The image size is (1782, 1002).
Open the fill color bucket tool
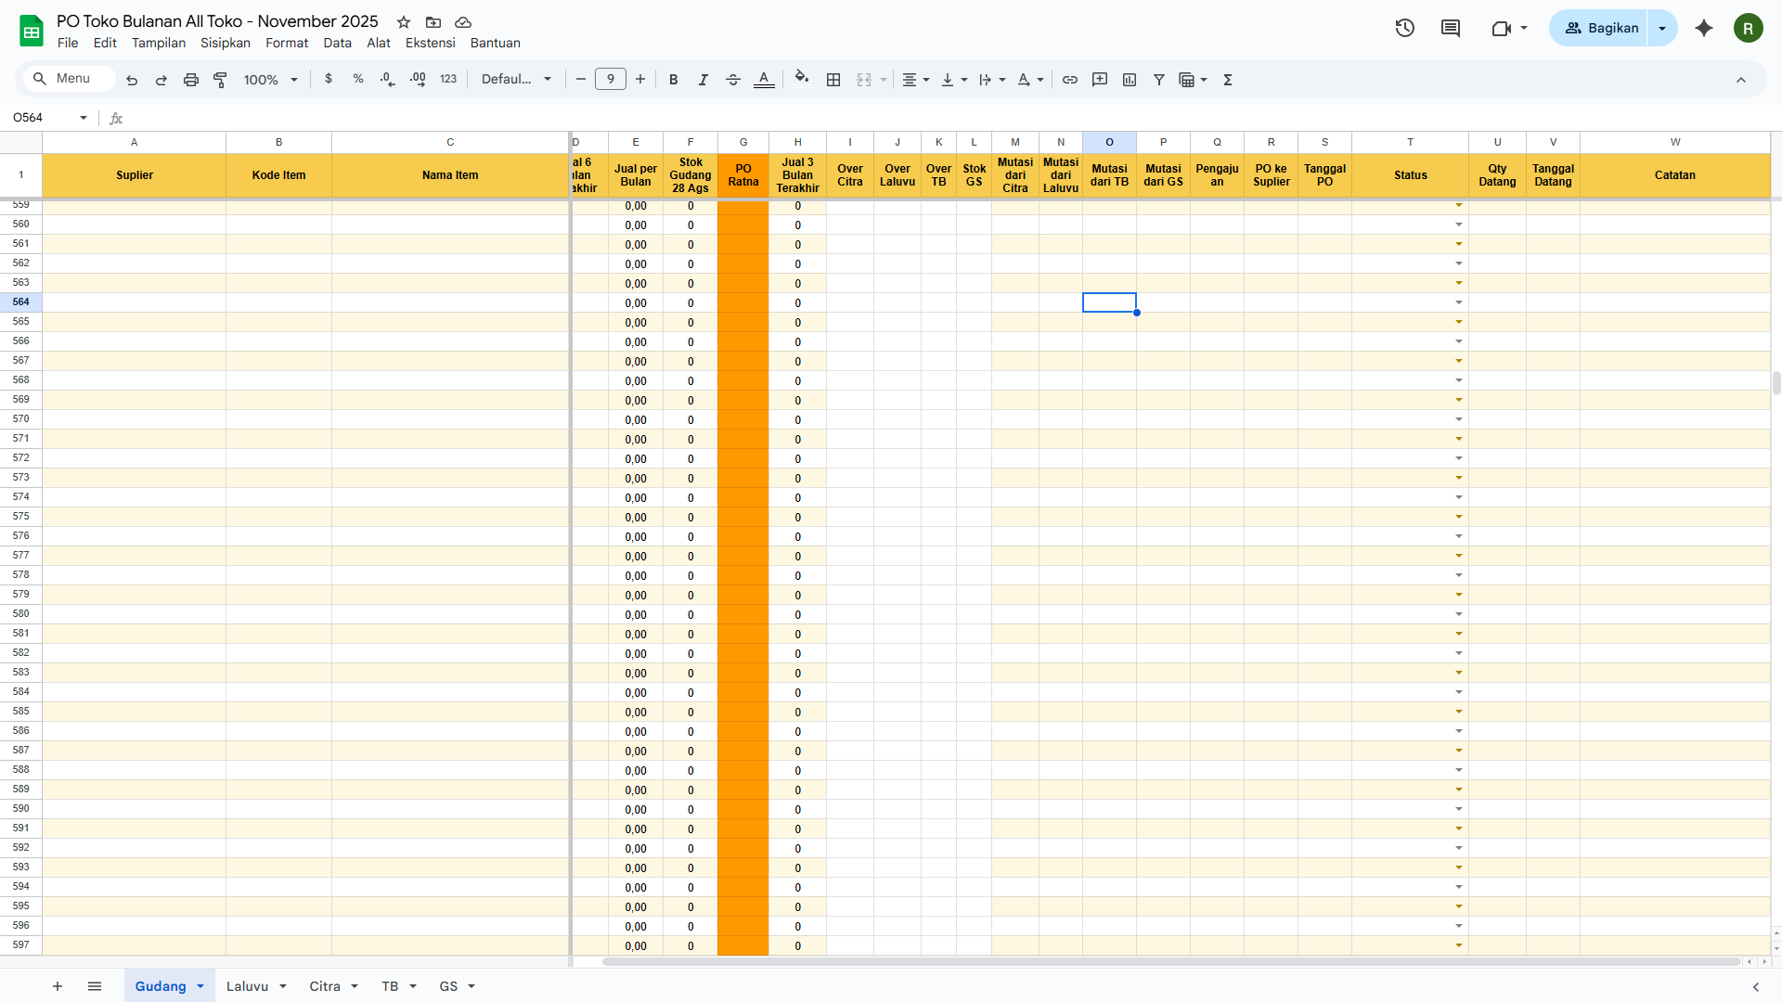coord(802,79)
